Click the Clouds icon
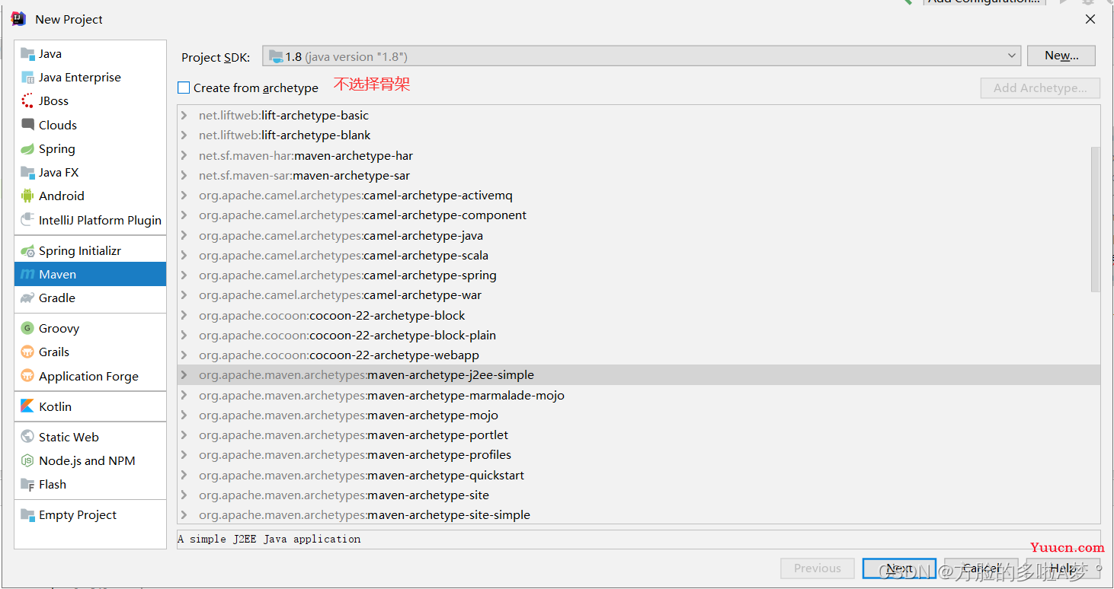The image size is (1114, 589). tap(27, 125)
